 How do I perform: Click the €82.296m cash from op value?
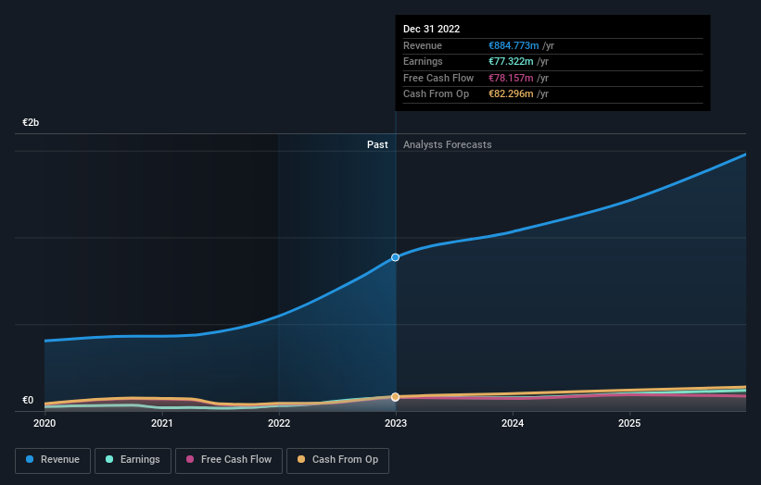[511, 94]
